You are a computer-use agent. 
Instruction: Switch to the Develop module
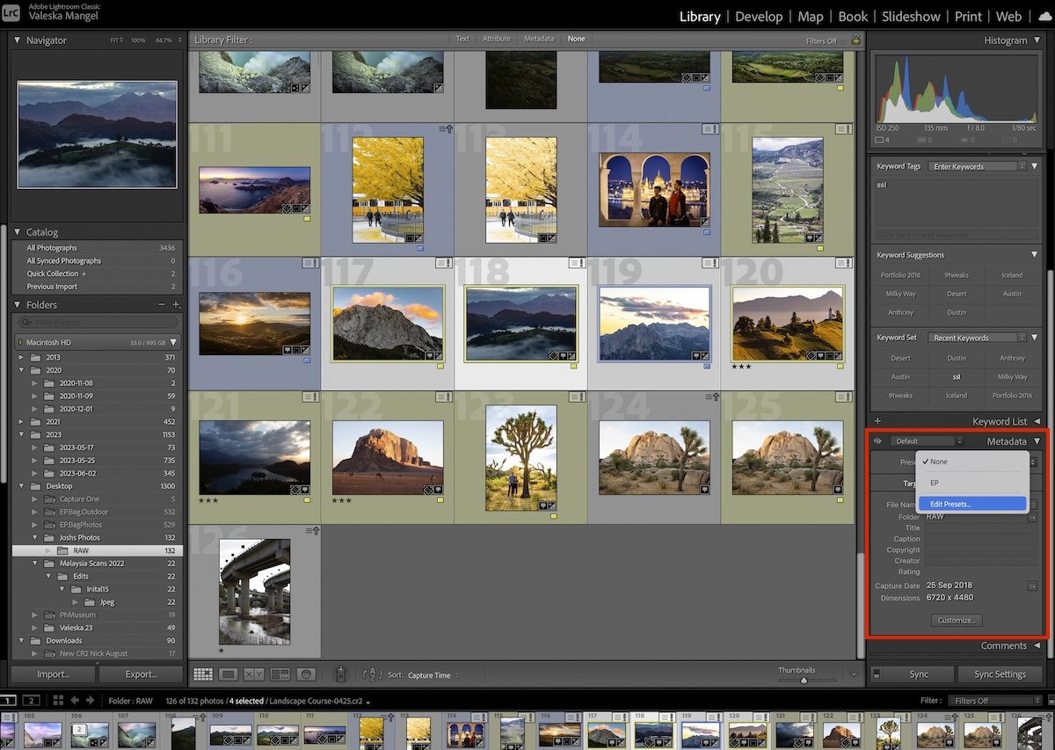point(759,16)
